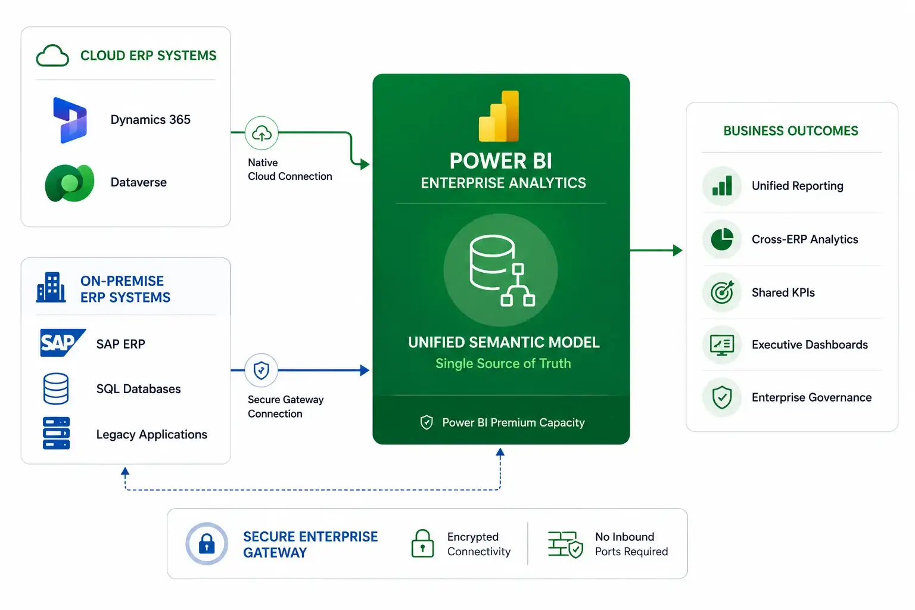
Task: Click the Cross-ERP Analytics pie chart icon
Action: tap(722, 239)
